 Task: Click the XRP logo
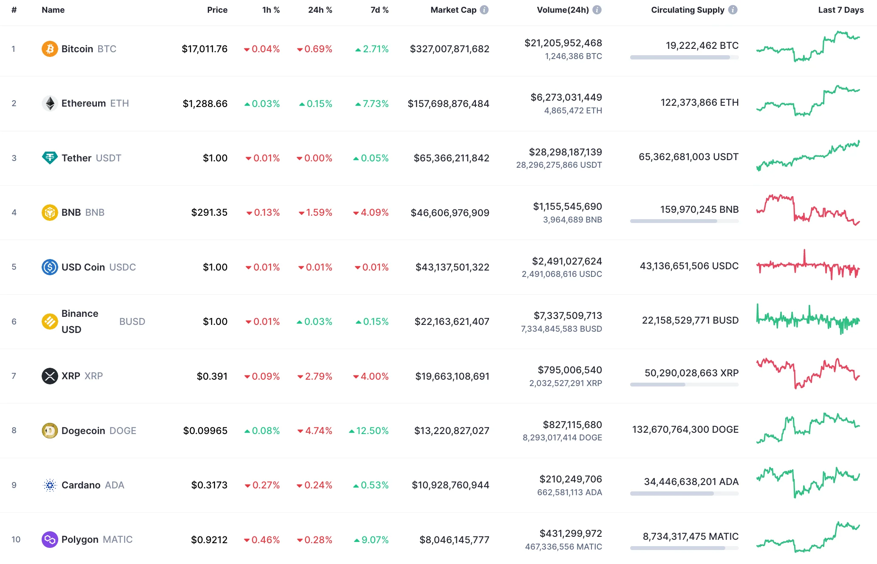click(x=50, y=376)
